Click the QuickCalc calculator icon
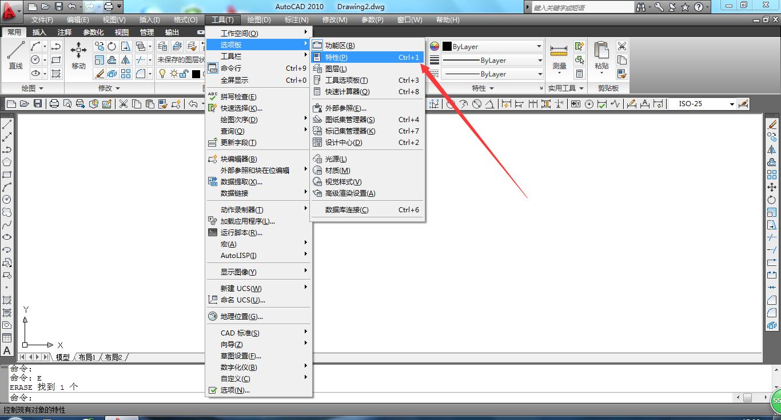 click(580, 74)
